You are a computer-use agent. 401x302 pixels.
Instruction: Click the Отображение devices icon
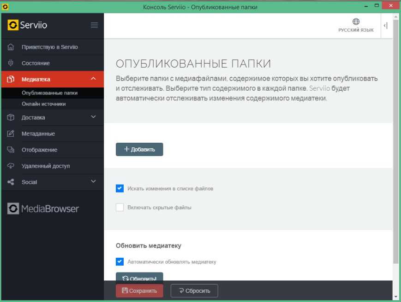(11, 150)
